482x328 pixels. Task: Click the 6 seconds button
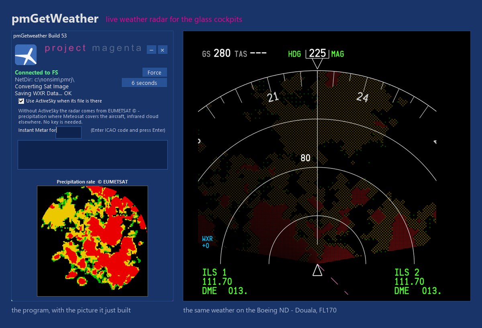pos(144,83)
